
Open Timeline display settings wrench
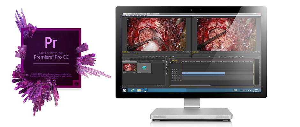[179, 62]
